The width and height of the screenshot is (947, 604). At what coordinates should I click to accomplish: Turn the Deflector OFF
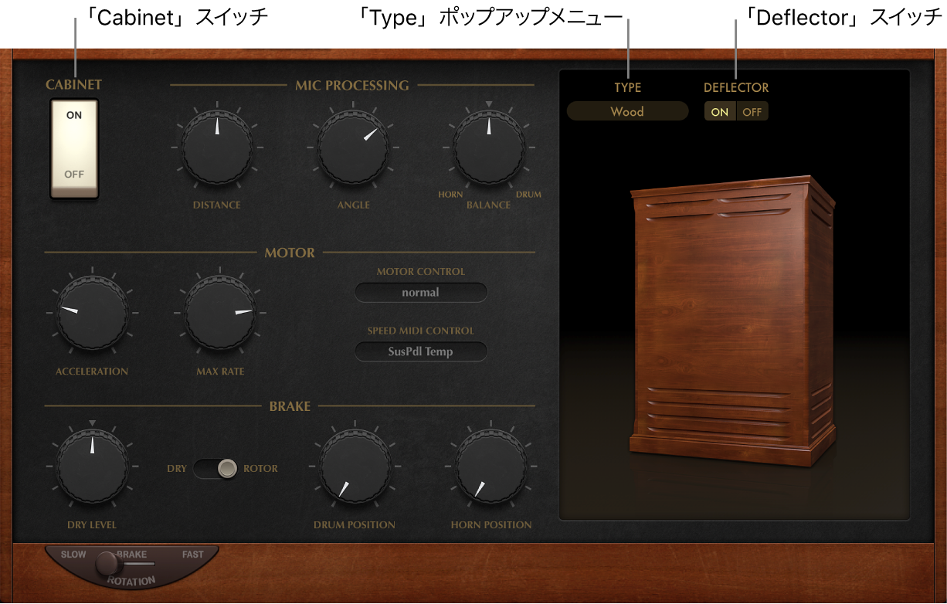click(x=752, y=111)
